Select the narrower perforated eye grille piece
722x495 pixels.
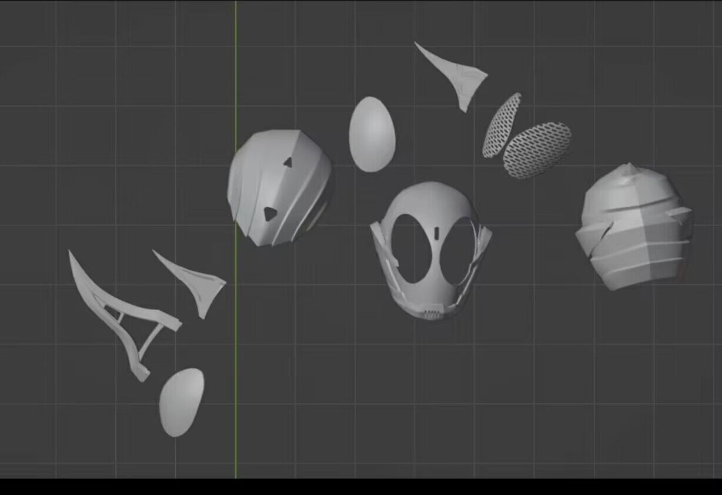point(502,125)
